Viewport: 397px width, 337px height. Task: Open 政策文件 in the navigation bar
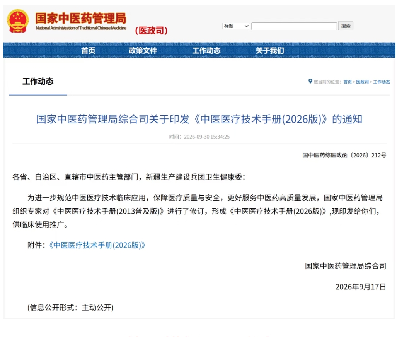tap(143, 50)
